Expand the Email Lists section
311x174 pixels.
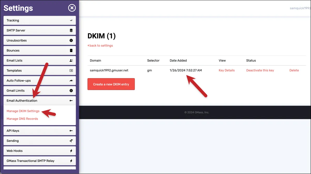coord(40,61)
